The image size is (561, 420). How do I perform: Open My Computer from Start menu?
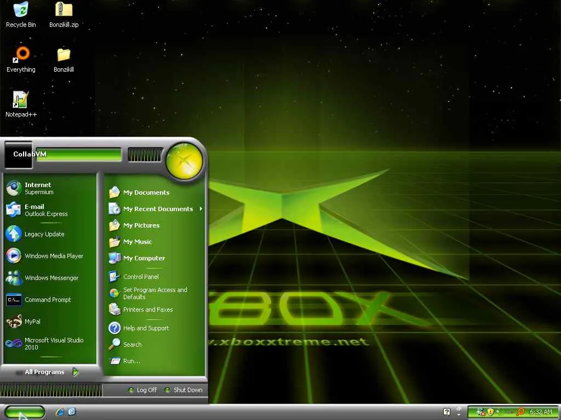point(155,258)
